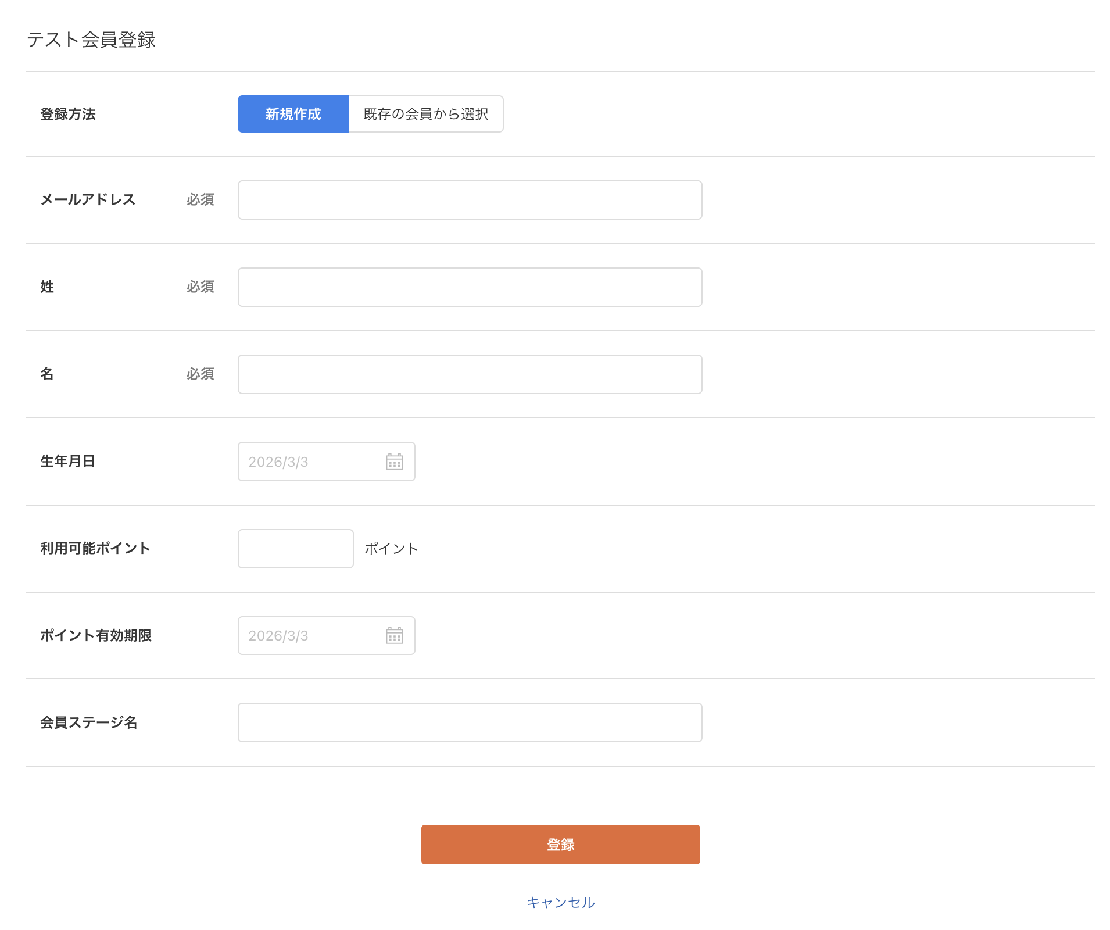Click the 利用可能ポイント number field

pos(295,548)
